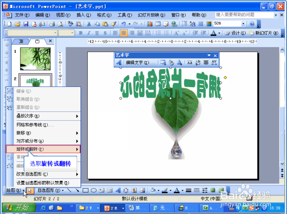Open a file with the Open folder icon

tap(18, 24)
